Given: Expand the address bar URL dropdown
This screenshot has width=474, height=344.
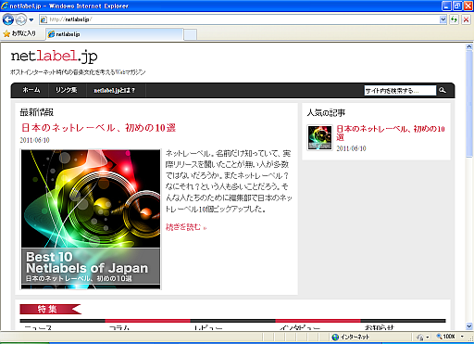Looking at the screenshot, I should 443,19.
